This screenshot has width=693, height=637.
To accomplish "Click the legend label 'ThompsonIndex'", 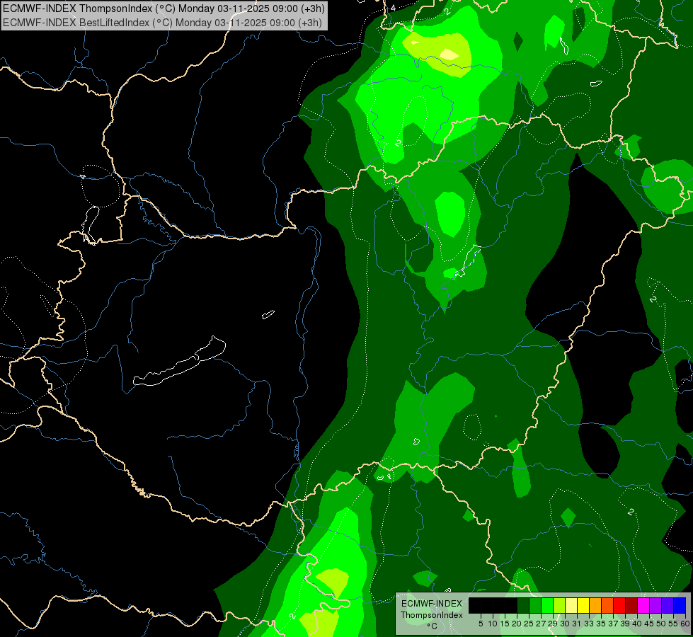I will 431,615.
